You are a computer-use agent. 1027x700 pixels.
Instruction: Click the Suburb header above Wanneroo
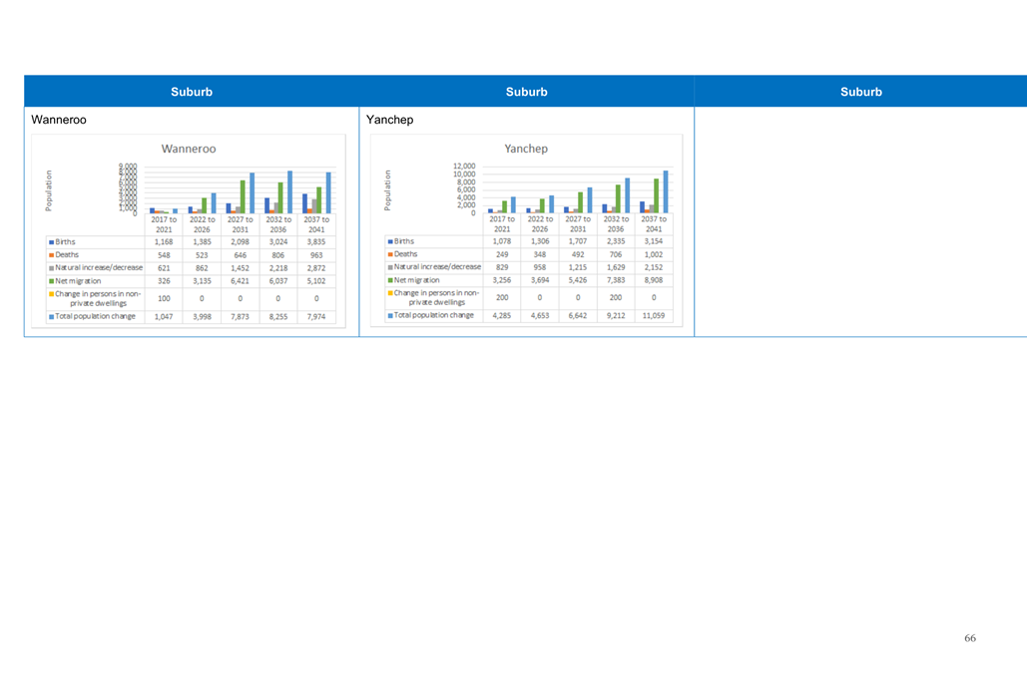pos(192,92)
